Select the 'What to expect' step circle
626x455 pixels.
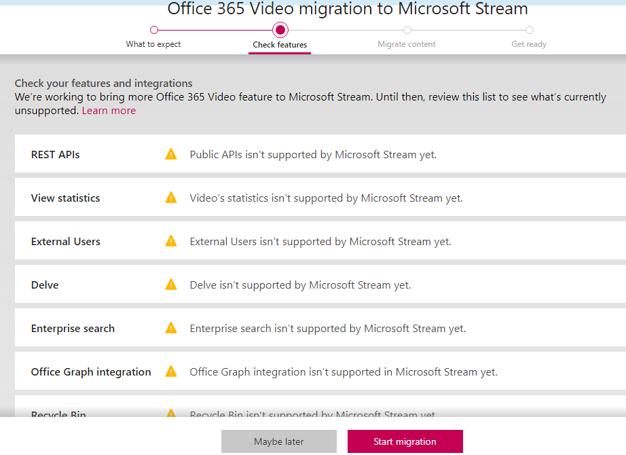point(154,30)
